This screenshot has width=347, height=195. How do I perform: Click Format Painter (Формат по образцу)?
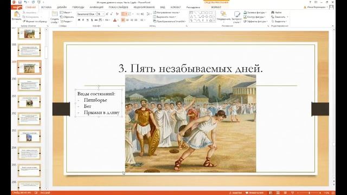(35, 22)
